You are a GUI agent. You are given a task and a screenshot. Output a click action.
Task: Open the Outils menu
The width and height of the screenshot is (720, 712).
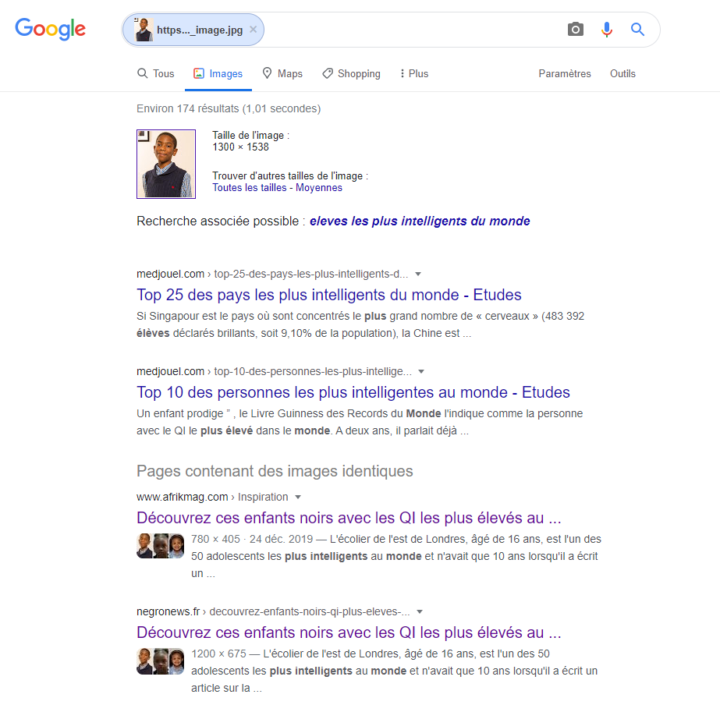click(x=622, y=73)
